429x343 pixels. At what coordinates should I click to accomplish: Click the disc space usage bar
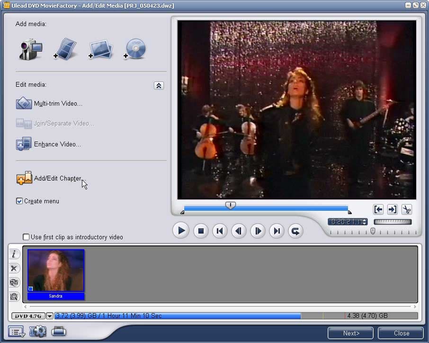point(236,316)
